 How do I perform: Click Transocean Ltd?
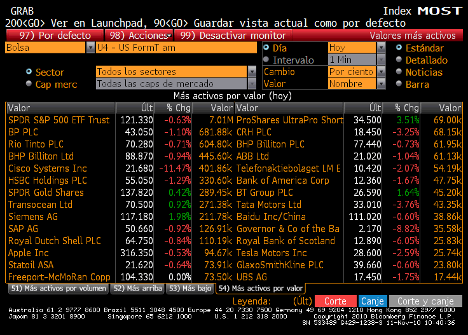[40, 205]
